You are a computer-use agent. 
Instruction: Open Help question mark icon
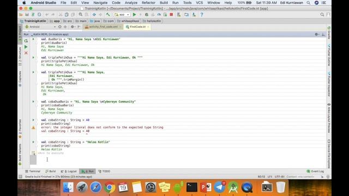point(202,15)
